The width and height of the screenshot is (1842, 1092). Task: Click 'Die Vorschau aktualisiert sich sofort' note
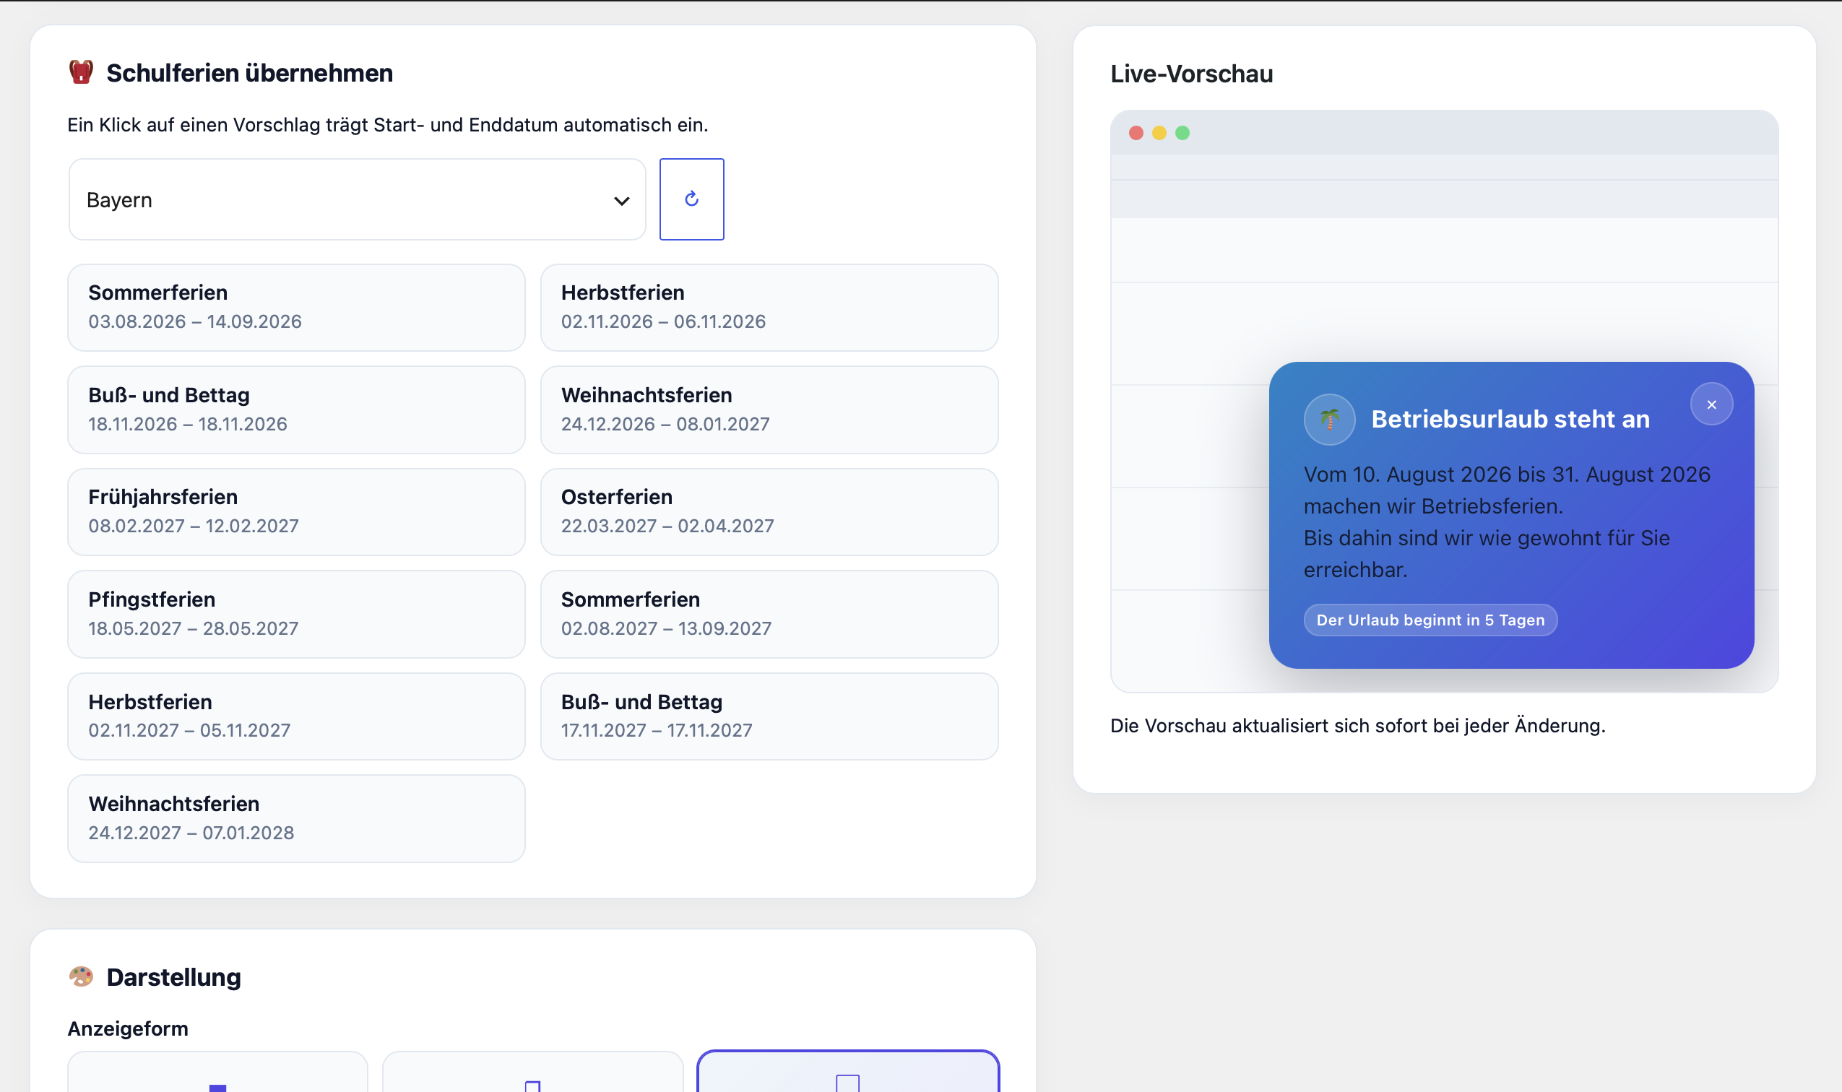(1358, 726)
